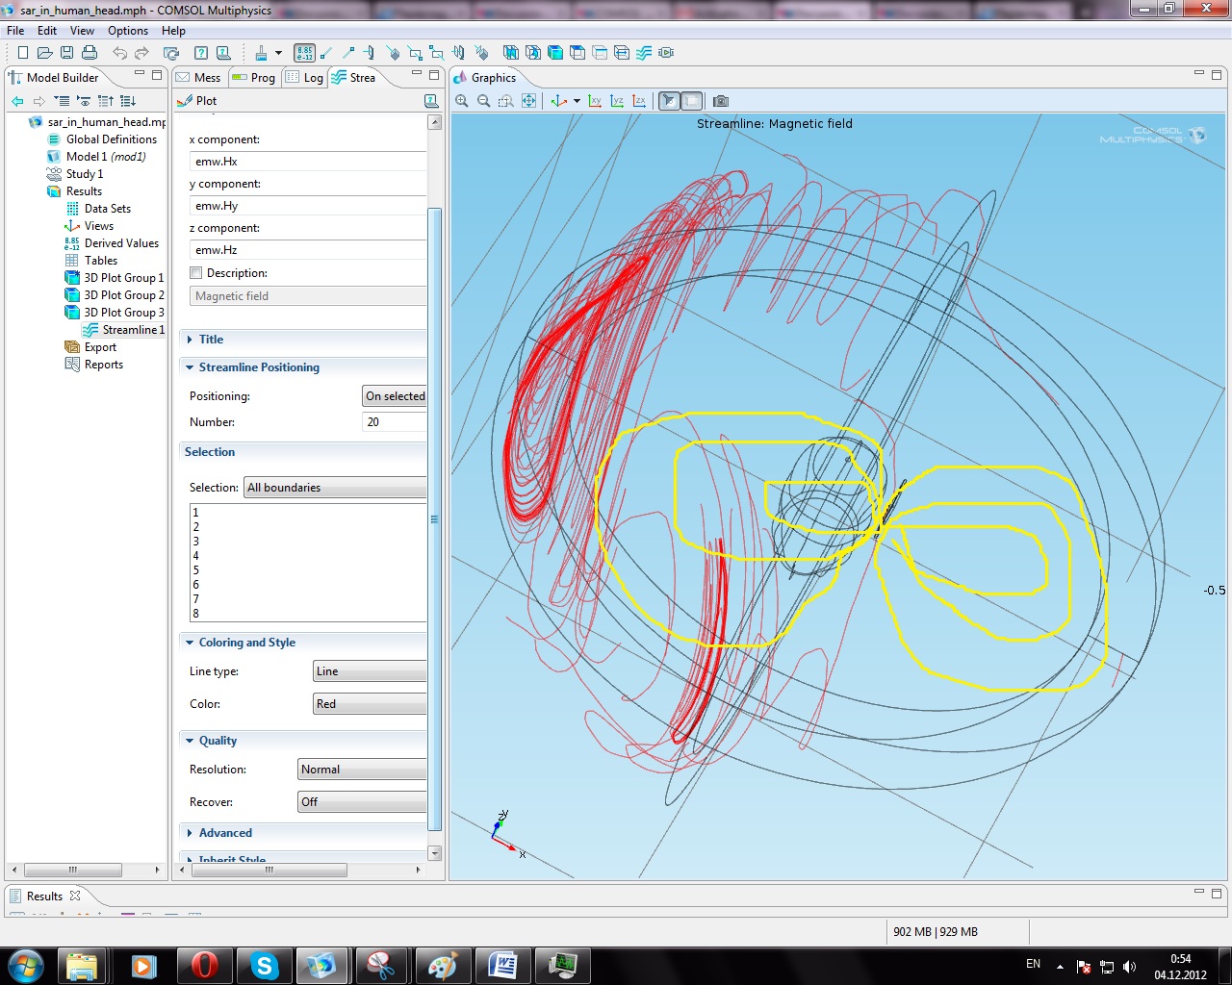Open Skype from the Windows taskbar

[x=264, y=965]
